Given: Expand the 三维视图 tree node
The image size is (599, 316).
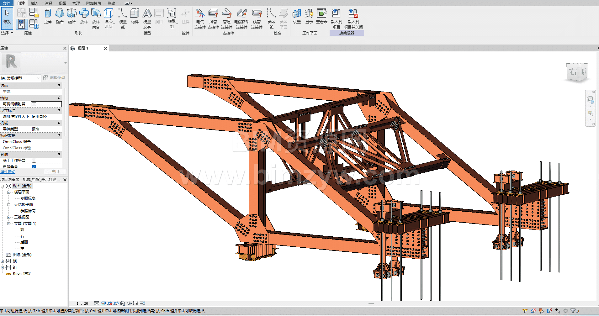Looking at the screenshot, I should click(8, 217).
